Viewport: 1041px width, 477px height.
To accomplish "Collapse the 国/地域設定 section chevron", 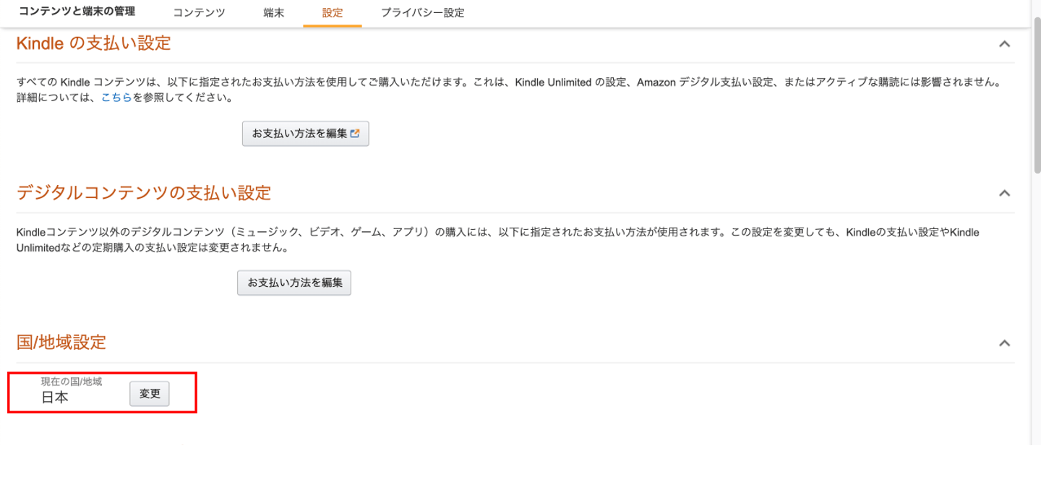I will (1004, 343).
